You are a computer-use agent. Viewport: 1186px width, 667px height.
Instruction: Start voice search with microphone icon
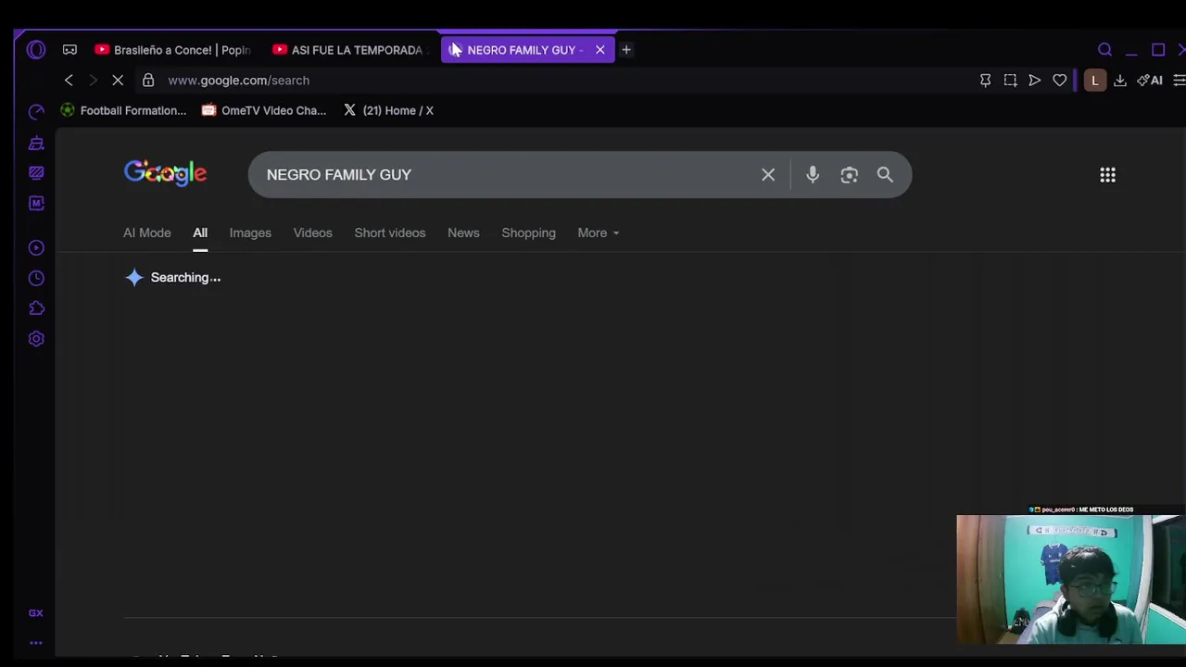[813, 175]
